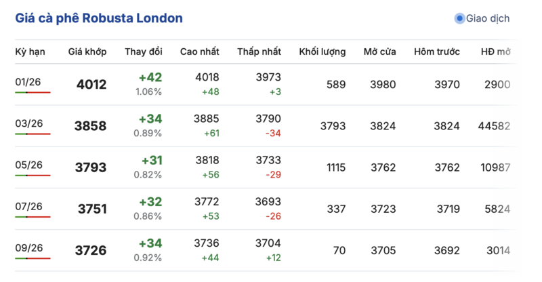This screenshot has height=282, width=542.
Task: Open the 07/26 contract term
Action: pyautogui.click(x=28, y=206)
